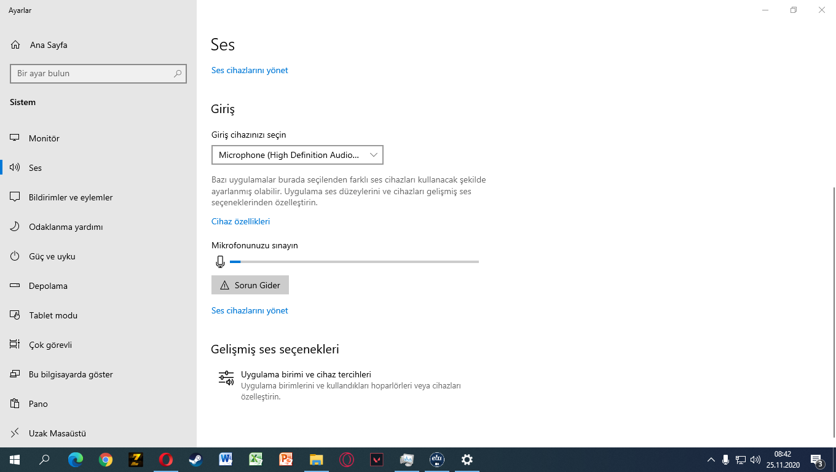The image size is (836, 472).
Task: Click the system tray microphone icon
Action: tap(726, 460)
